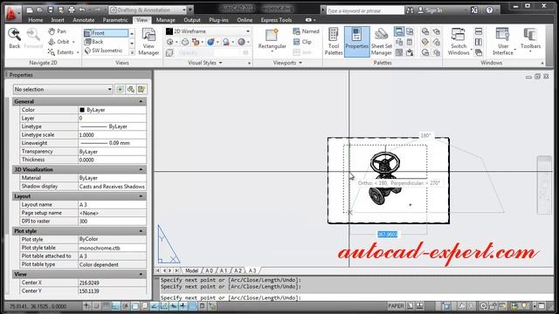Open Named viewports
The image size is (559, 314).
click(x=306, y=31)
